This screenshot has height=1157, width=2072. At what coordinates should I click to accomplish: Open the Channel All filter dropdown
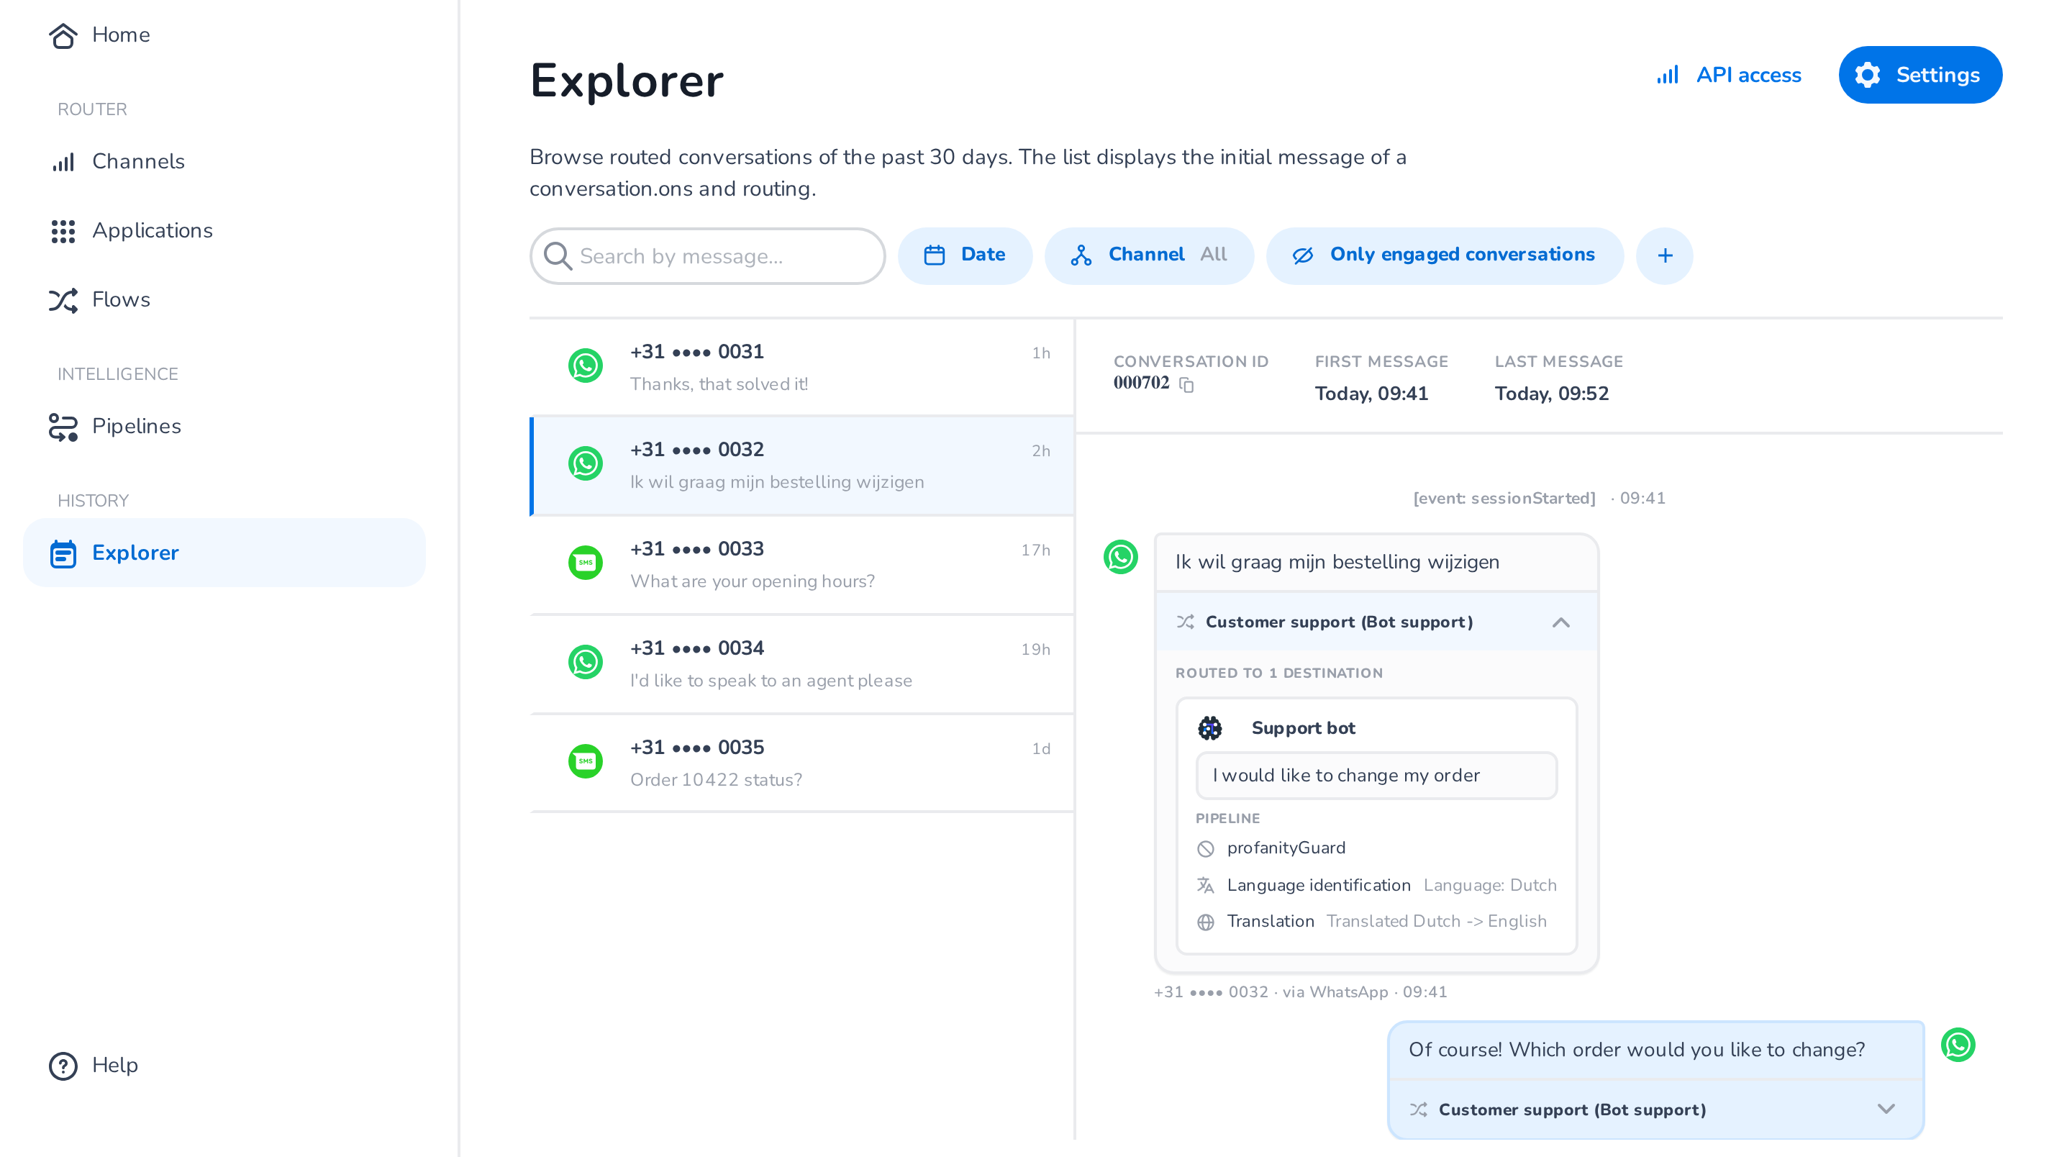click(x=1149, y=255)
